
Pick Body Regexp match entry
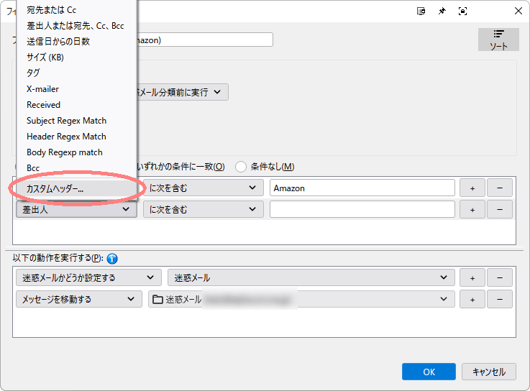[x=77, y=152]
